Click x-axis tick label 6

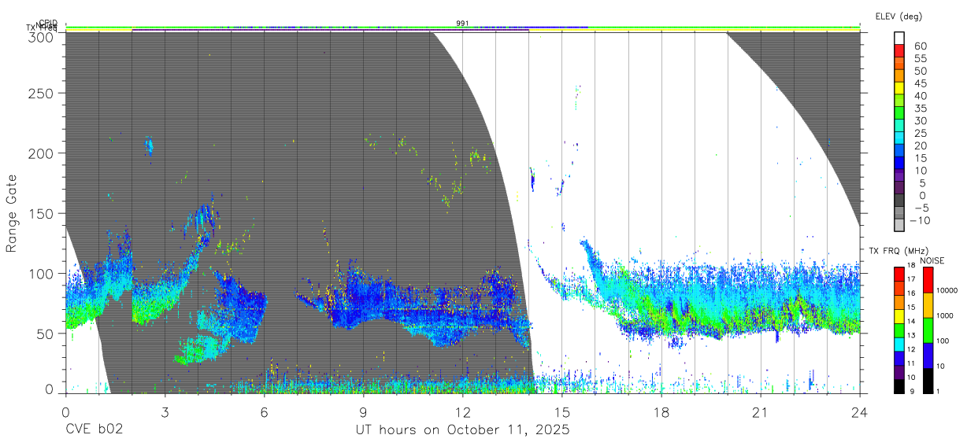coord(264,411)
